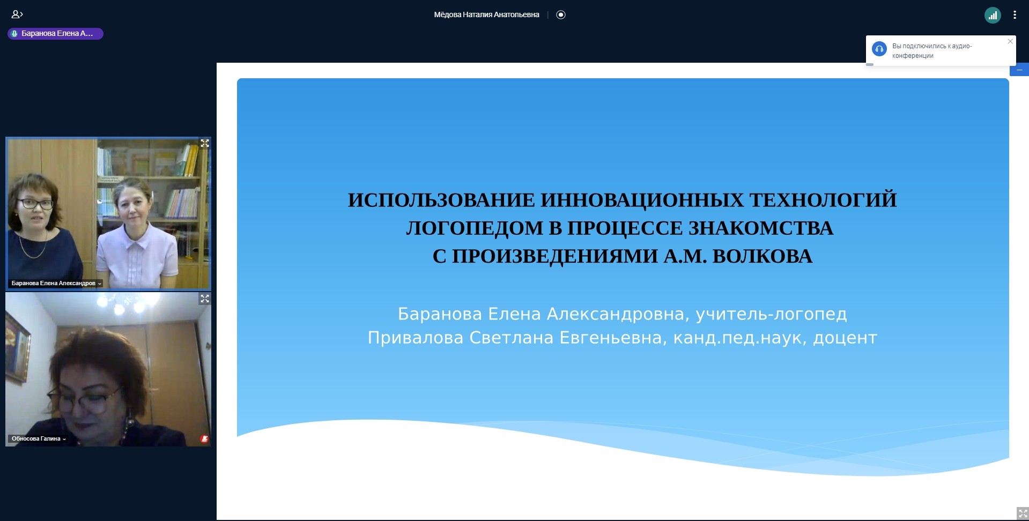Click the notification timer progress bar
Viewport: 1029px width, 521px height.
click(870, 65)
